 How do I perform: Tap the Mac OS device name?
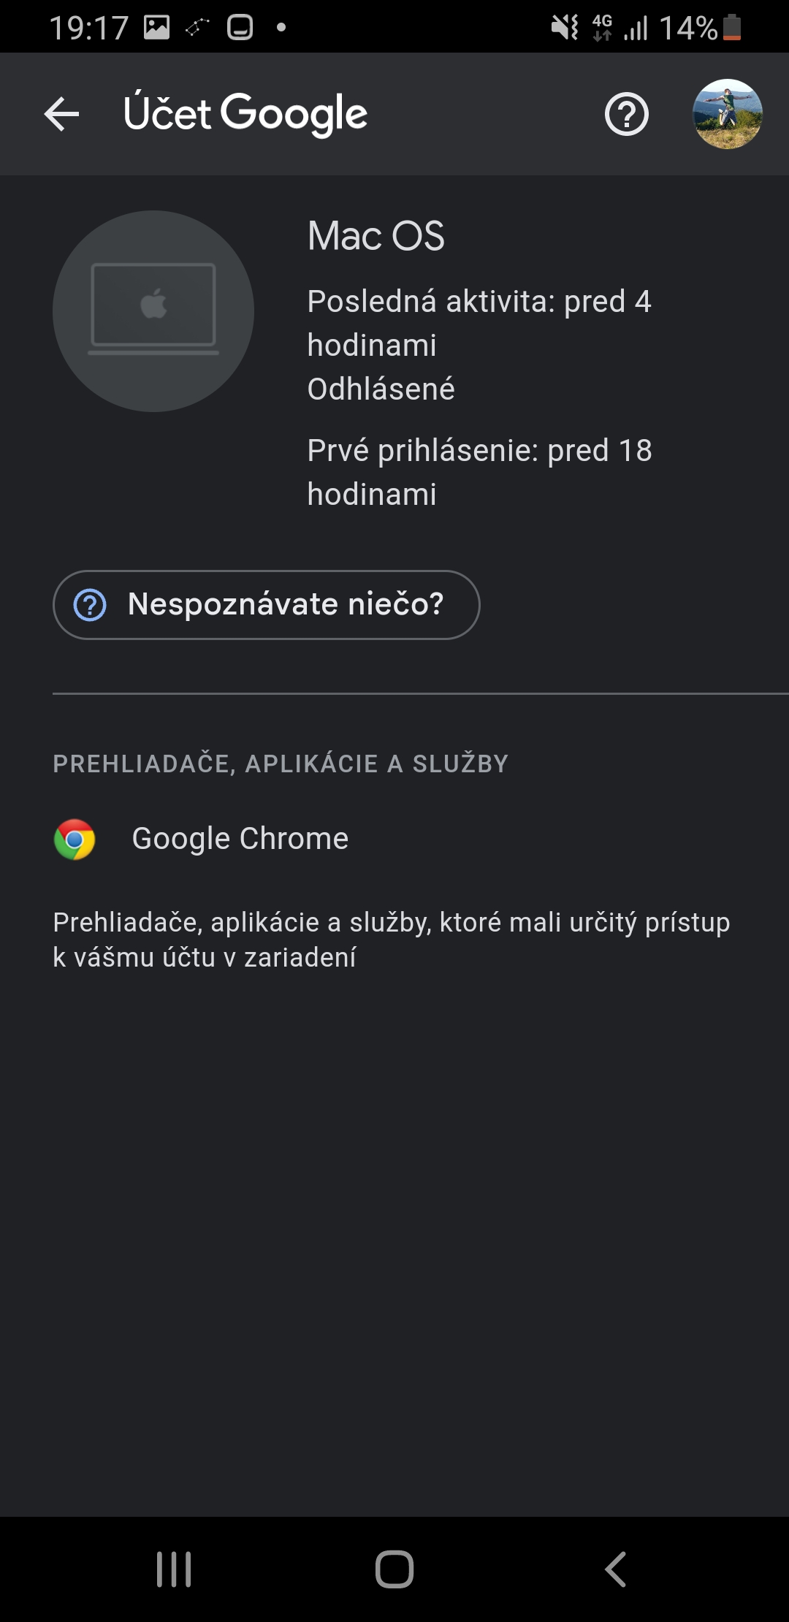tap(376, 236)
